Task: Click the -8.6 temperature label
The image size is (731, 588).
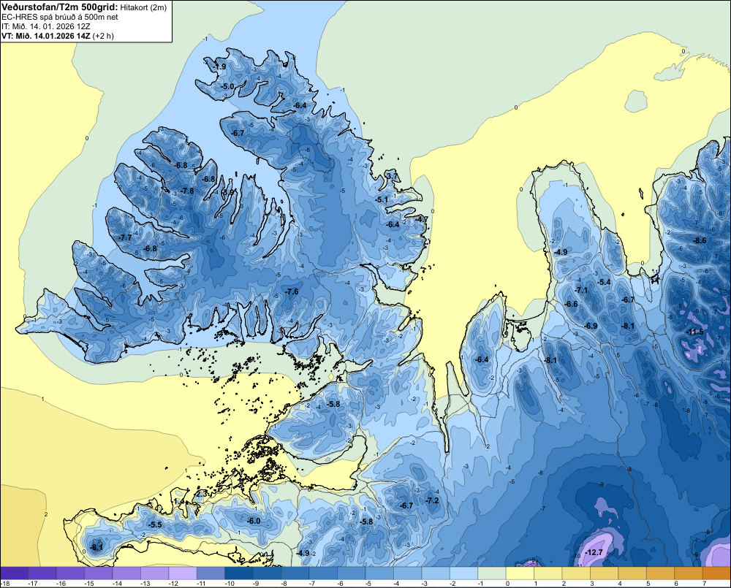Action: [700, 241]
